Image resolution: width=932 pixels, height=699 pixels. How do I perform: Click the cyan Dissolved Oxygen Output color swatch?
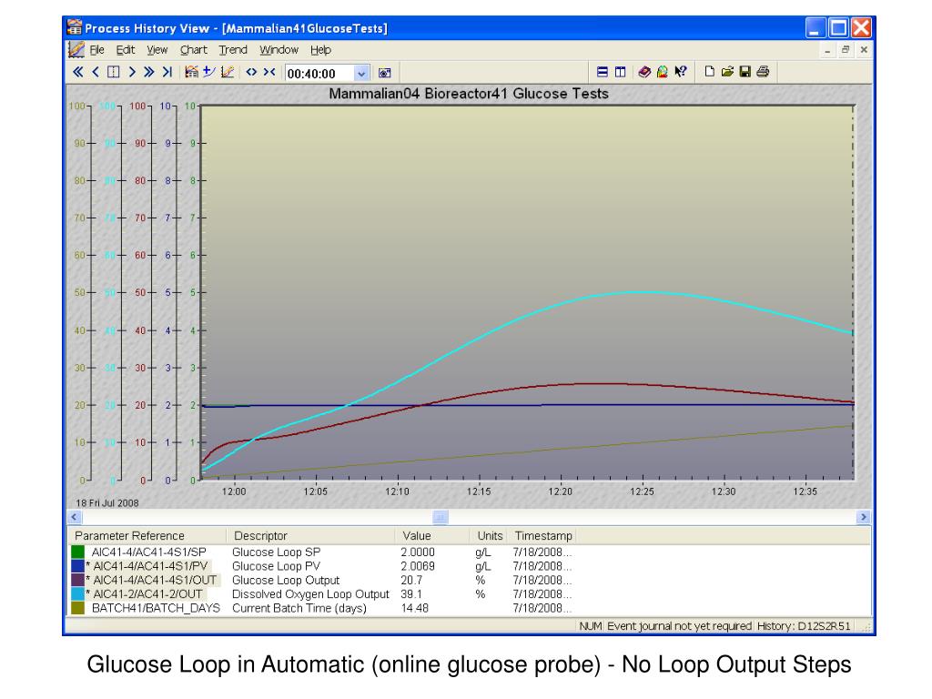pos(78,593)
